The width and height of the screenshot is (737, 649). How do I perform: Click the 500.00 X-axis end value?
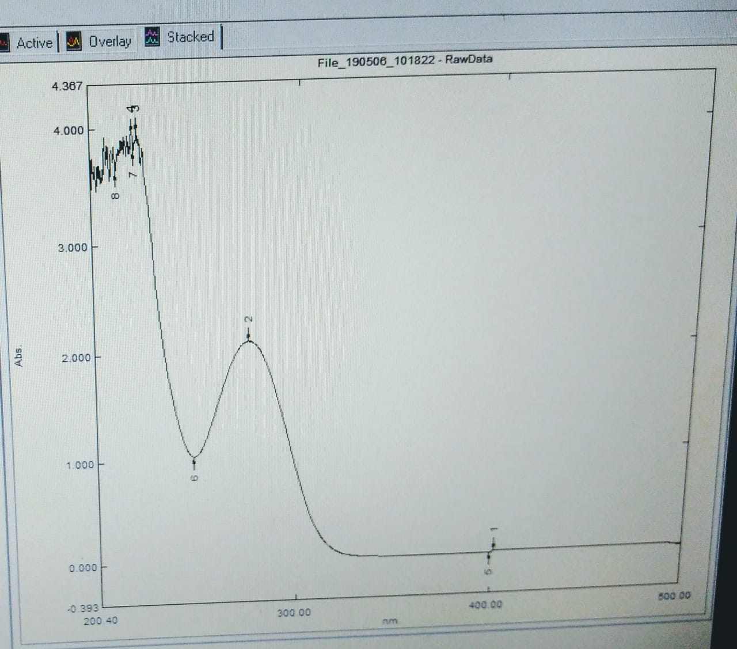(x=673, y=595)
